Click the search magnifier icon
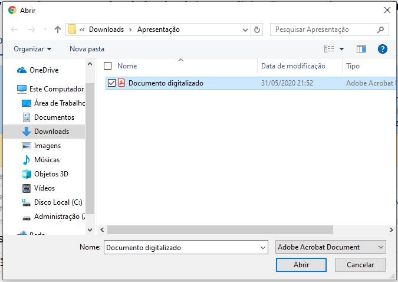The width and height of the screenshot is (398, 282). point(380,29)
